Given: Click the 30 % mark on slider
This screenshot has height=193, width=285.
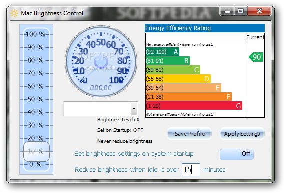Looking at the screenshot, I should tap(36, 125).
